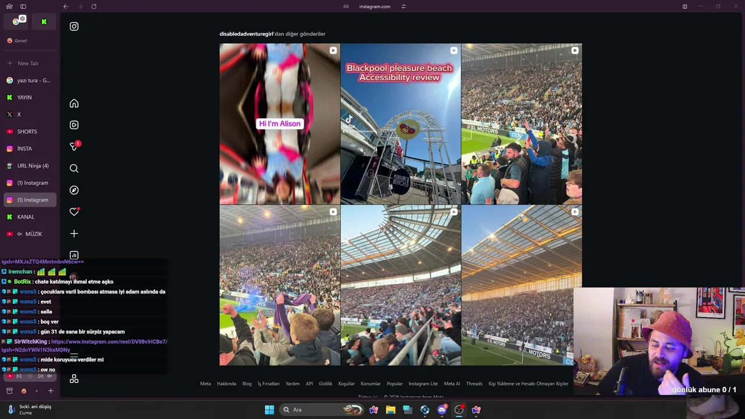Click the Instagram Lite footer link
The image size is (745, 419).
[x=423, y=384]
